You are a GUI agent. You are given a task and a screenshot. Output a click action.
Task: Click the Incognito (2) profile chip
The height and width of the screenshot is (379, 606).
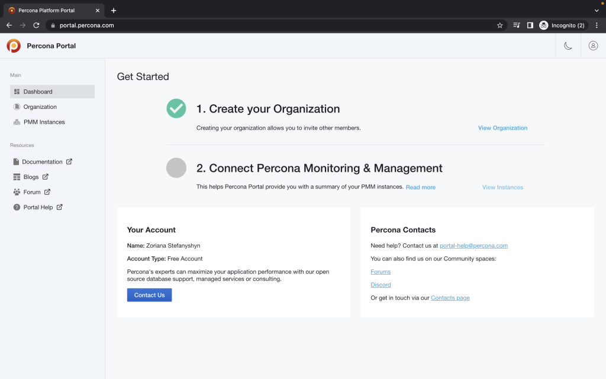563,25
